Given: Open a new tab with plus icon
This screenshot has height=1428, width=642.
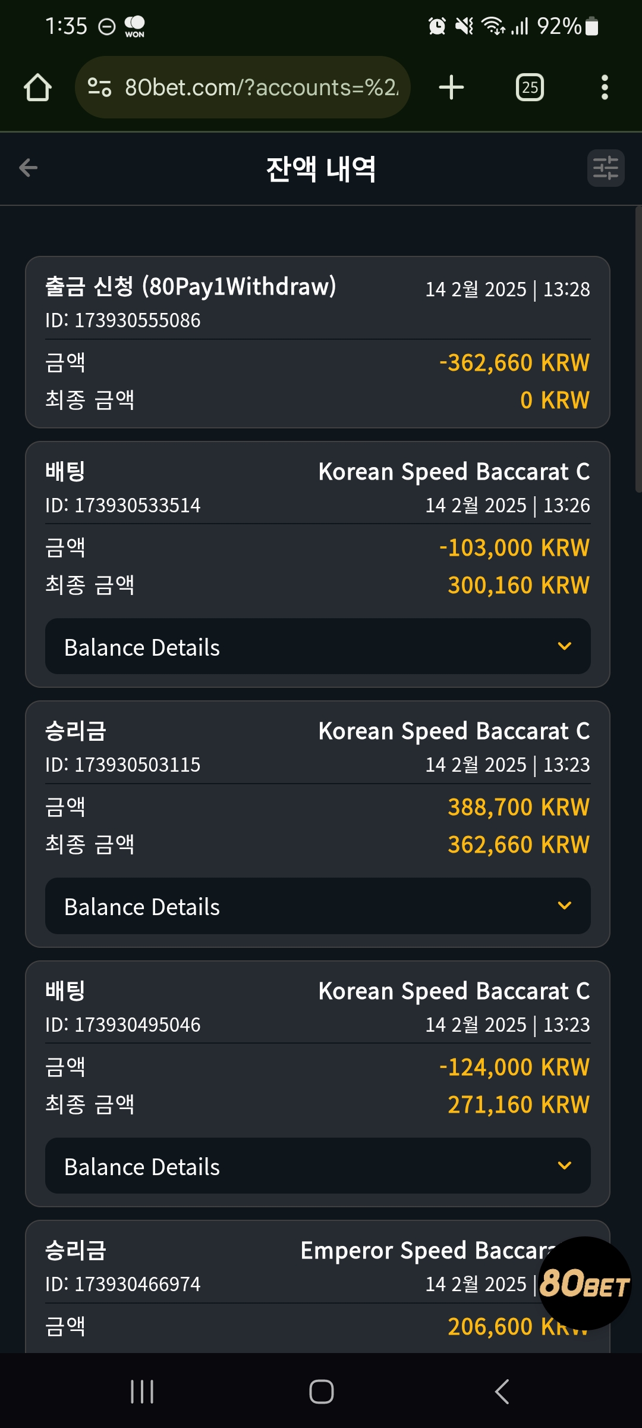Looking at the screenshot, I should [451, 87].
